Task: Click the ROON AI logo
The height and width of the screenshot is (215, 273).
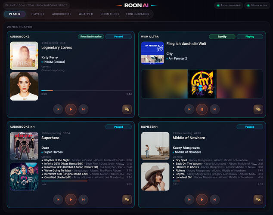Action: (136, 6)
